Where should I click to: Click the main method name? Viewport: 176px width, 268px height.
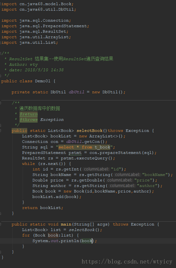[x=66, y=224]
